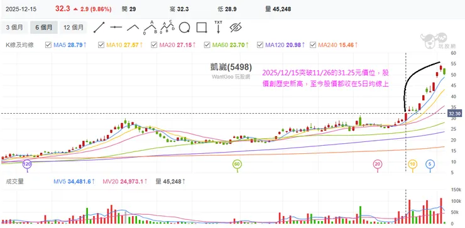Click the MA20 value 27.15

[x=185, y=45]
